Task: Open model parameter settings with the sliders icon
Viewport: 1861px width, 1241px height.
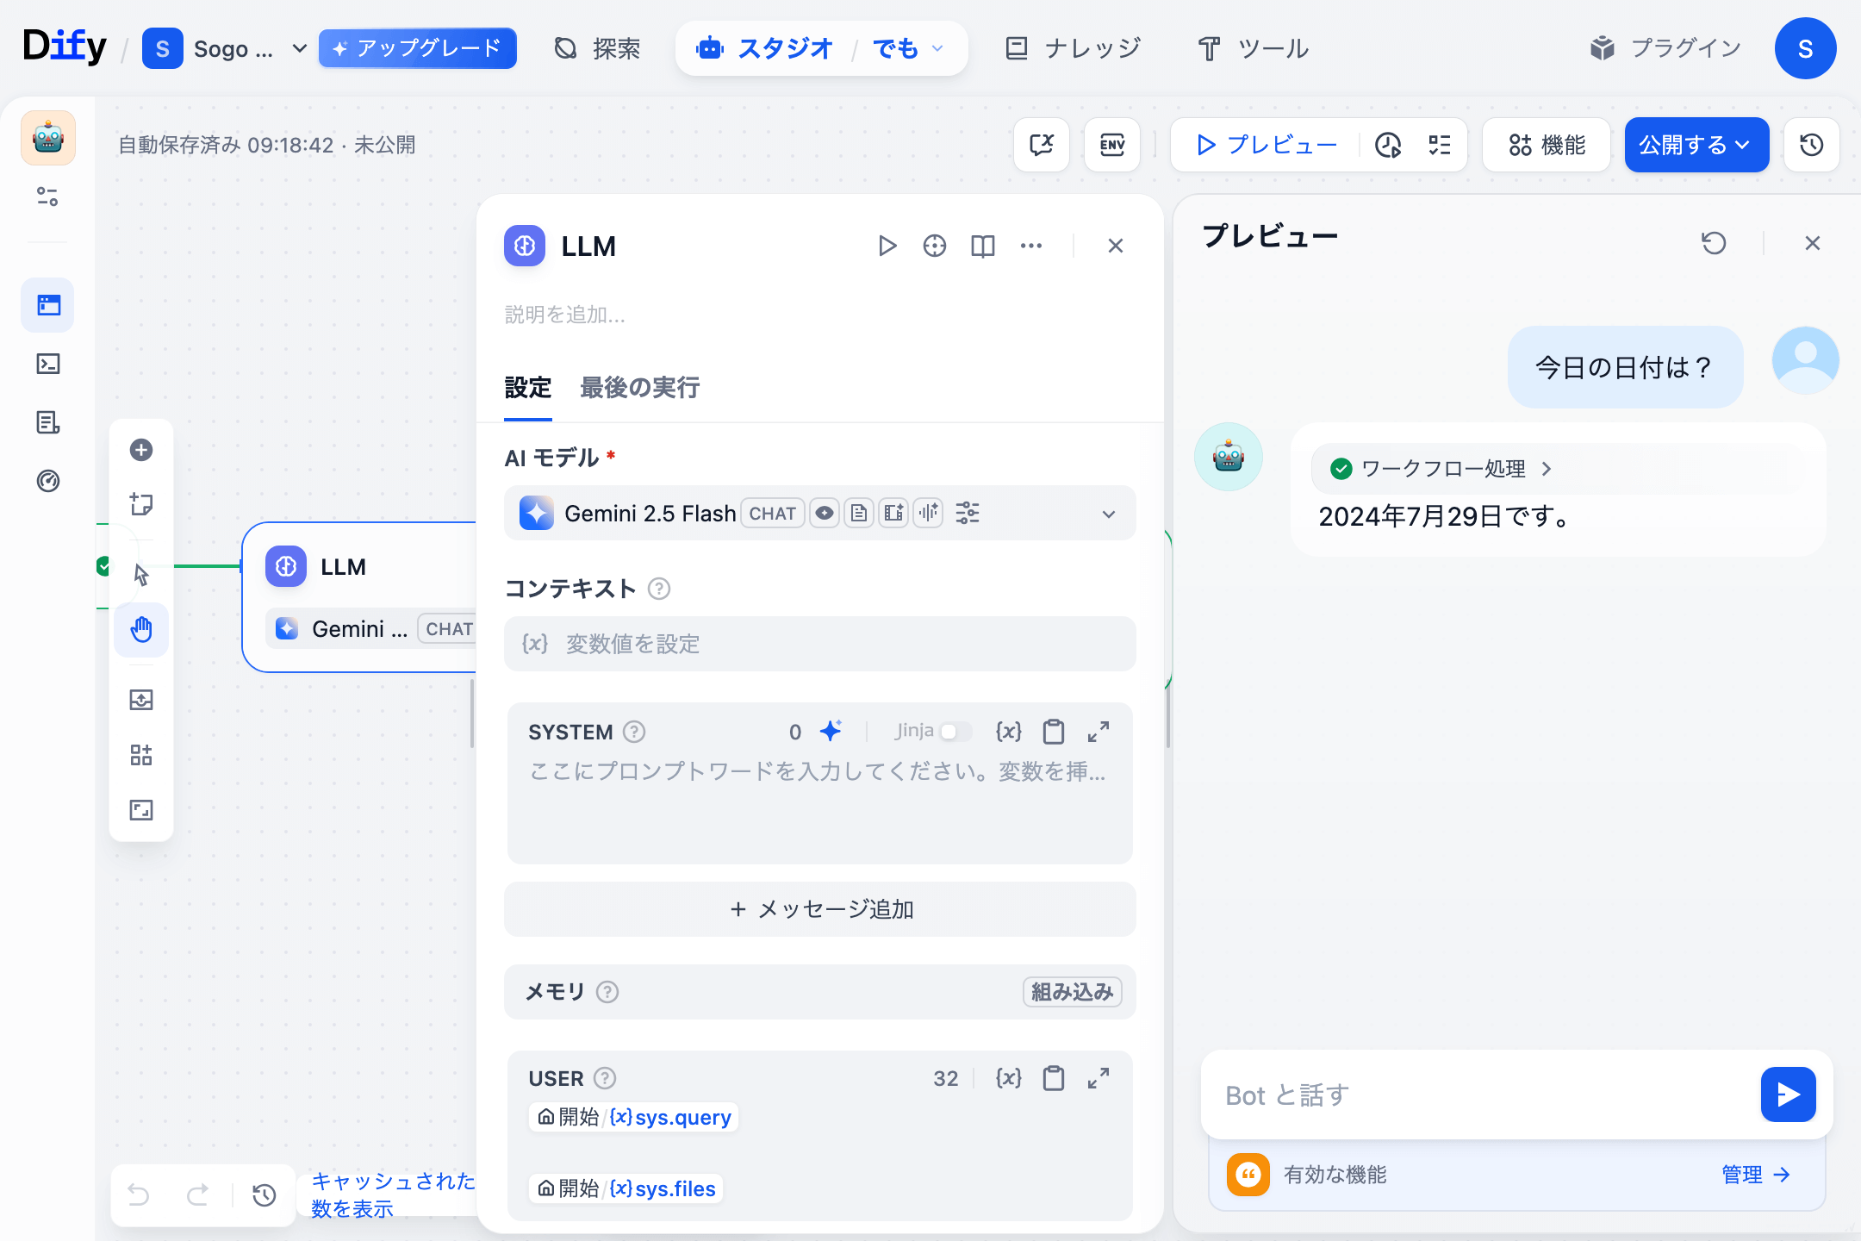Action: (x=967, y=513)
